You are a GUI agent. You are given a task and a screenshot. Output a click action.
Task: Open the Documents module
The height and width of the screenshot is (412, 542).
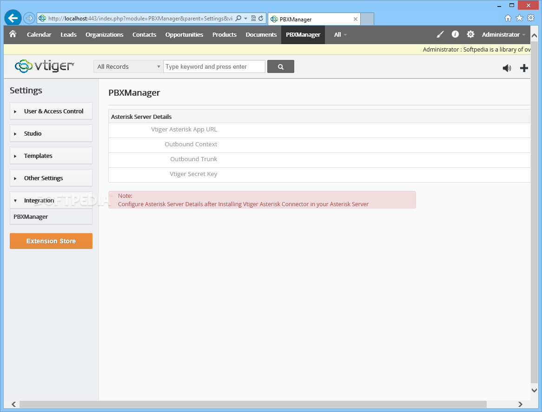(x=261, y=34)
